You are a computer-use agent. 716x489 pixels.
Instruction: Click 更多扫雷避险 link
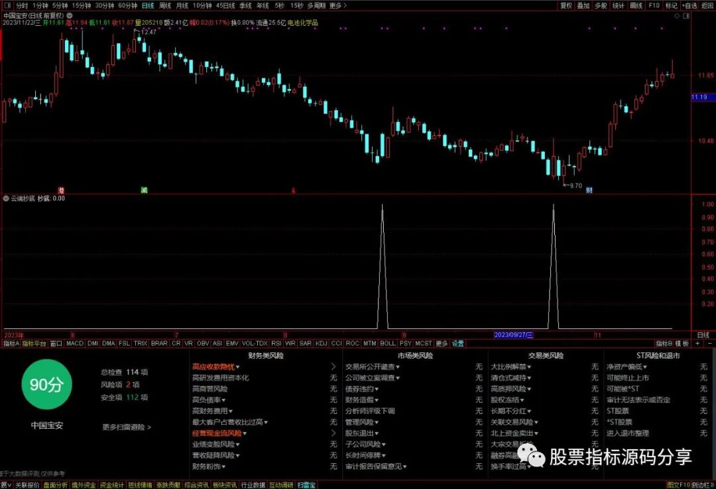click(x=127, y=427)
